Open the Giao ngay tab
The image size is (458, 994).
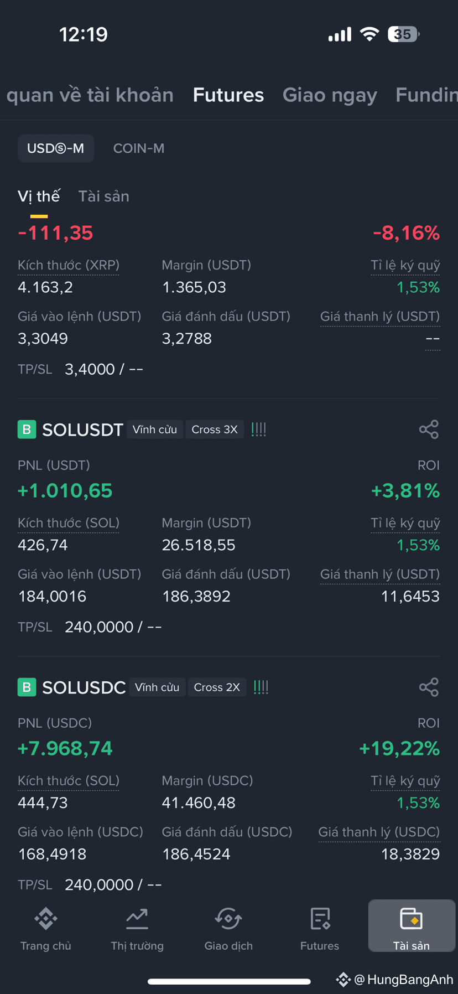330,95
